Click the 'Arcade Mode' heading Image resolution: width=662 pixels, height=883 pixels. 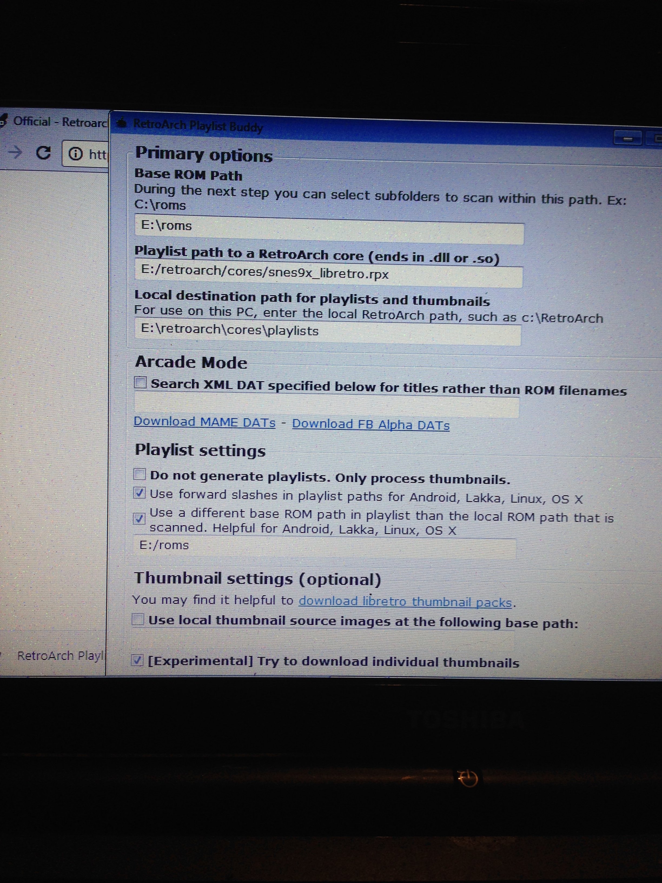pyautogui.click(x=191, y=362)
